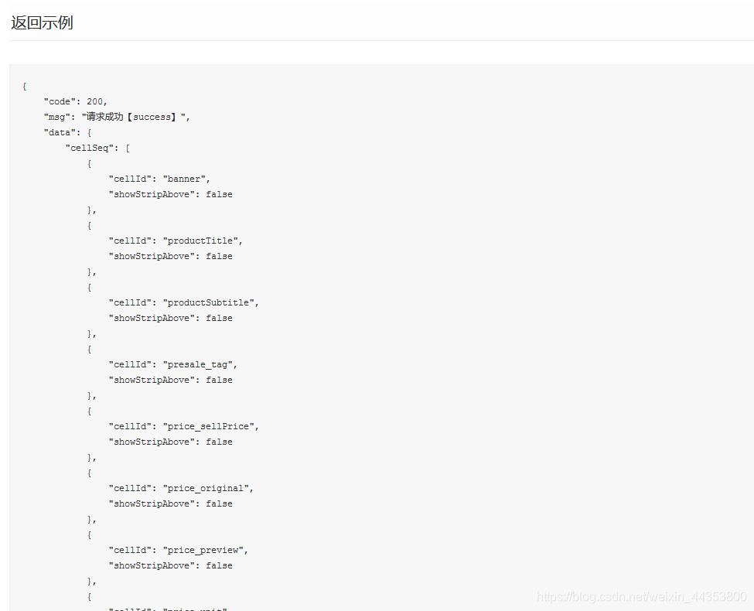
Task: Click the "msg": "请求成功【success】" line
Action: pos(117,117)
